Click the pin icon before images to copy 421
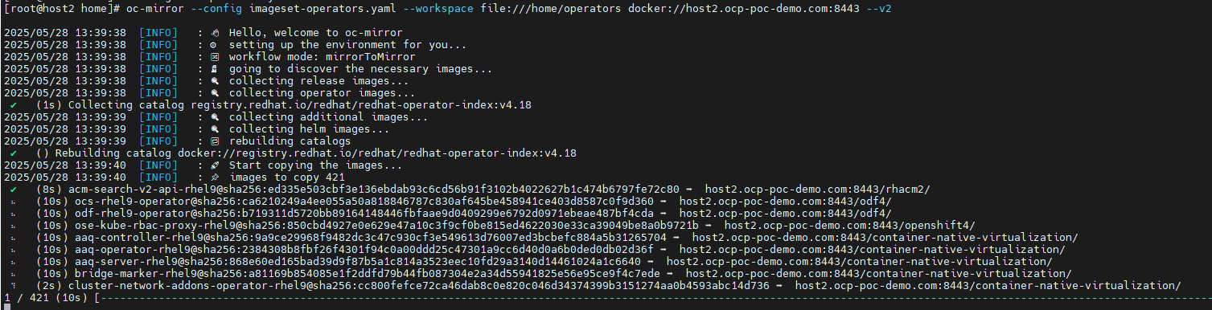Image resolution: width=1212 pixels, height=310 pixels. tap(214, 177)
